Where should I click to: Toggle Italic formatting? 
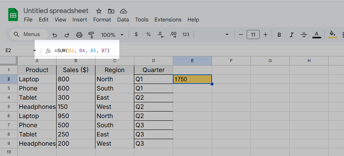pyautogui.click(x=292, y=35)
